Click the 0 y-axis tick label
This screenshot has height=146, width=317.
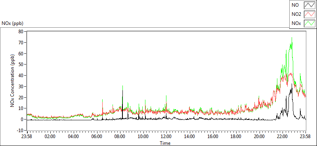coord(22,119)
